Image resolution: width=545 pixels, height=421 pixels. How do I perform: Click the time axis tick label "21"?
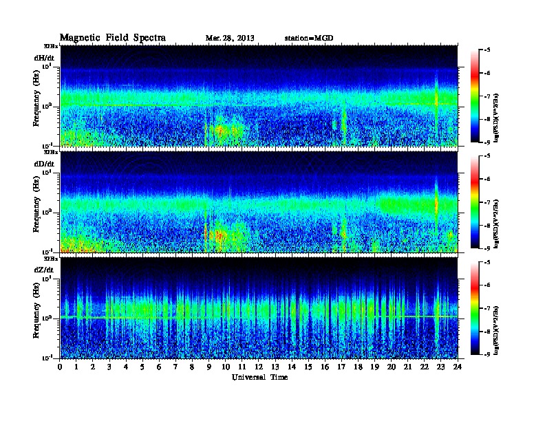[x=408, y=367]
